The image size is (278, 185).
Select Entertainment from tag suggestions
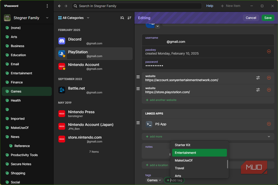click(199, 153)
